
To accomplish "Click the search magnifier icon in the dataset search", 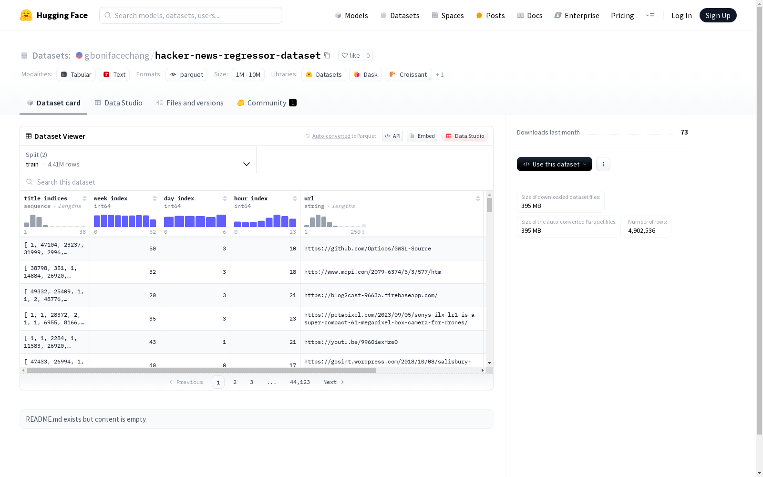I will point(30,182).
